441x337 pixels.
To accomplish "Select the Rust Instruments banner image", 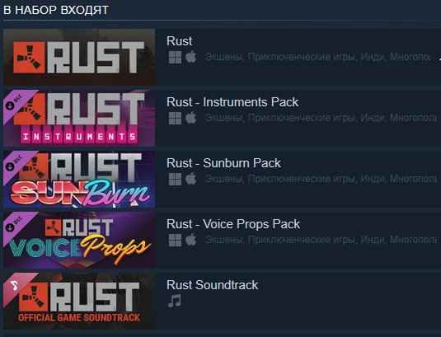I will click(79, 118).
